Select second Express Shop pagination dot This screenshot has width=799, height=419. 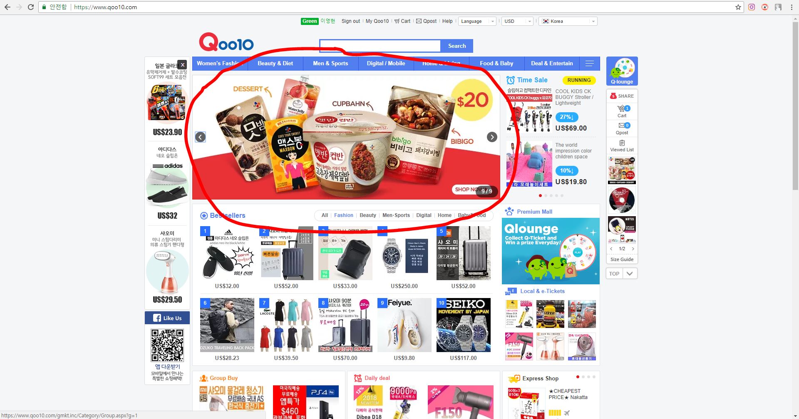click(x=583, y=377)
